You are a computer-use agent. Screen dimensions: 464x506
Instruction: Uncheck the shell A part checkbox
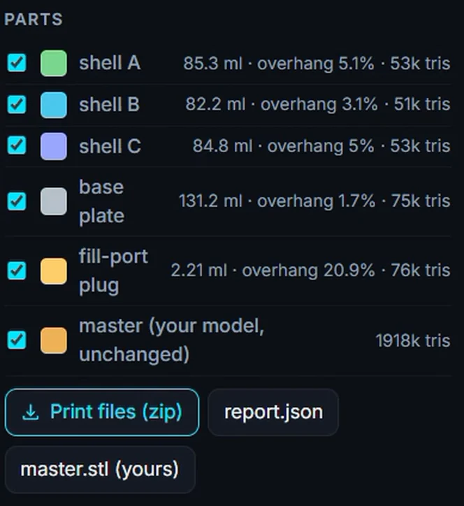tap(17, 63)
